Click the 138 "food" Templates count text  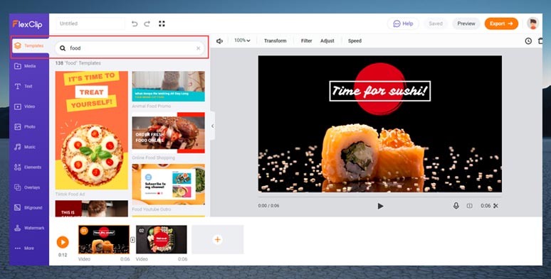pyautogui.click(x=78, y=63)
